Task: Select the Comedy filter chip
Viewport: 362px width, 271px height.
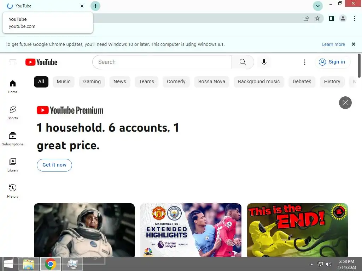Action: [x=176, y=82]
